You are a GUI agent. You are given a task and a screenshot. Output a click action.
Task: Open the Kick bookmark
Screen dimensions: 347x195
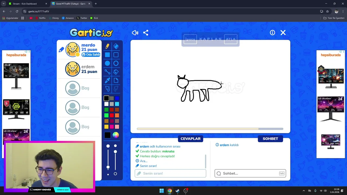[94, 18]
